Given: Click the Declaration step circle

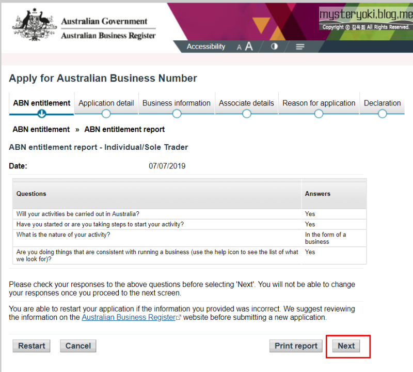Looking at the screenshot, I should click(382, 114).
